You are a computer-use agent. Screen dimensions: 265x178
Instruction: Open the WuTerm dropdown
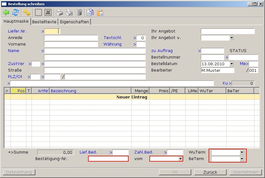(242, 152)
